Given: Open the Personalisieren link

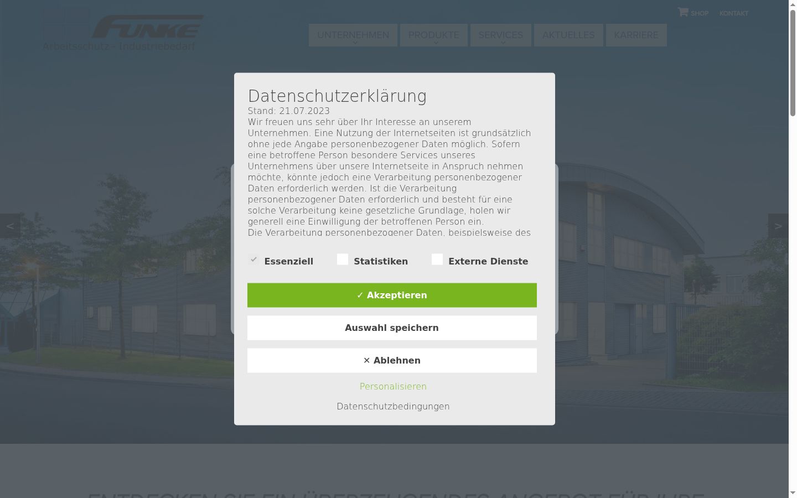Looking at the screenshot, I should [x=393, y=386].
